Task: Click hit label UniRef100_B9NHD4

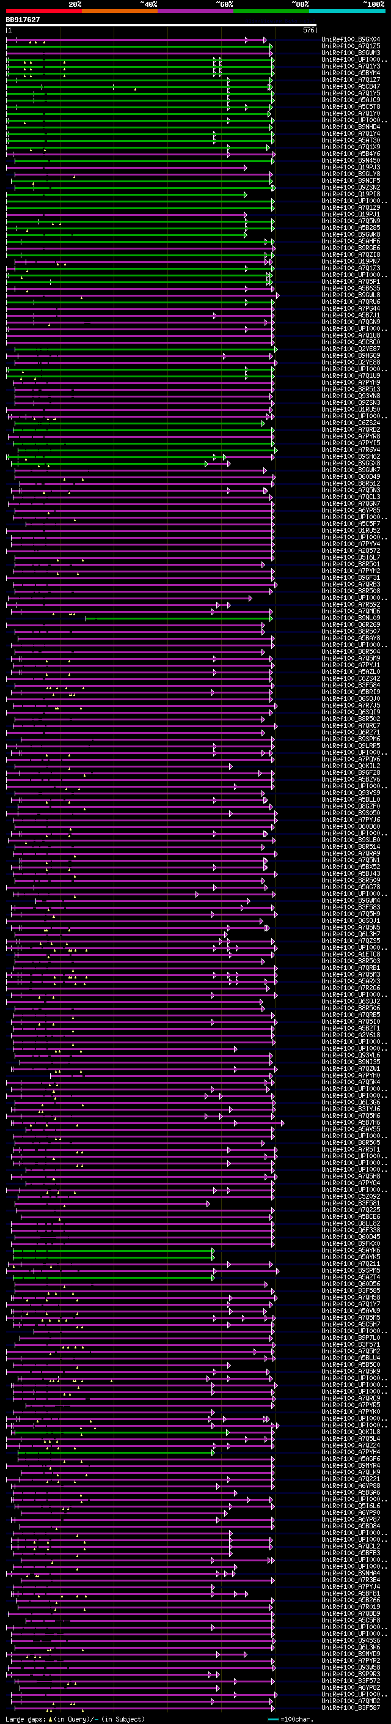Action: [x=351, y=127]
